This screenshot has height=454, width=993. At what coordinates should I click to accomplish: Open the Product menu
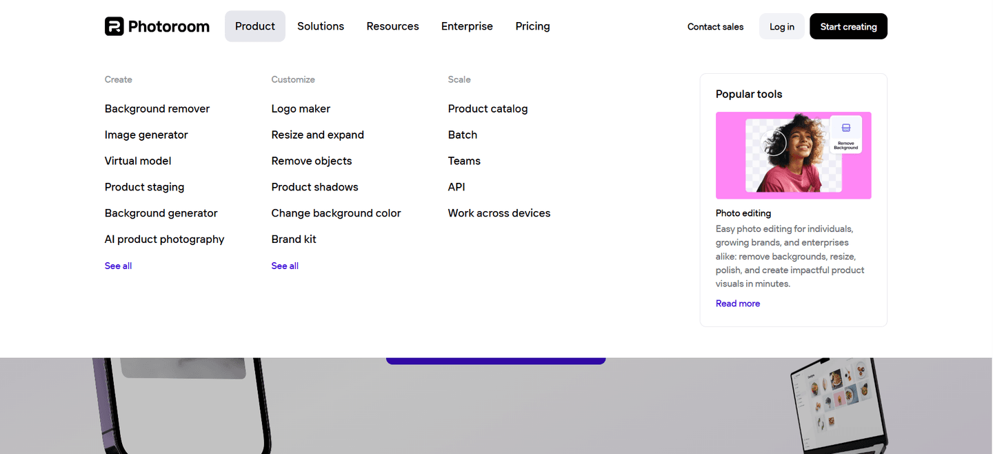pyautogui.click(x=255, y=26)
